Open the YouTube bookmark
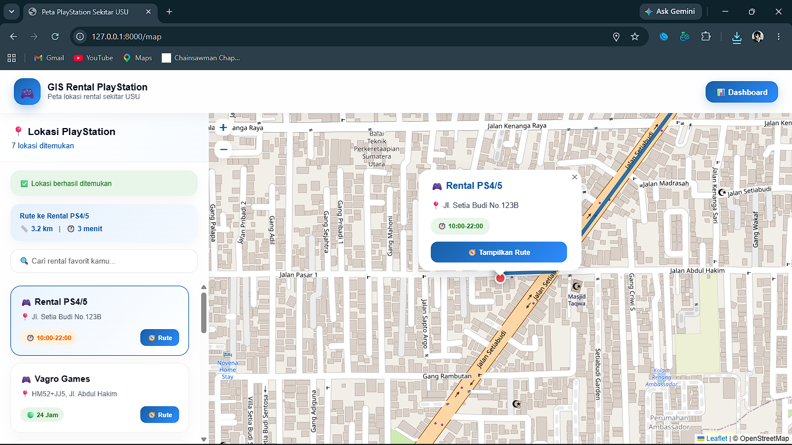 tap(93, 58)
